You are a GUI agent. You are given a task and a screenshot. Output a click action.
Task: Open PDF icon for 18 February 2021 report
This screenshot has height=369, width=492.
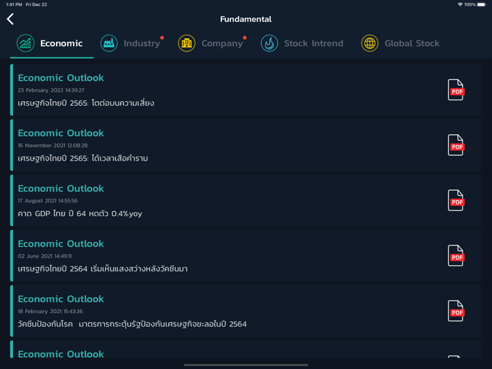coord(456,311)
